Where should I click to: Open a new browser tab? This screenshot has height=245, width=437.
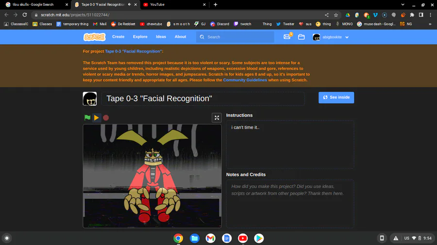pos(216,4)
